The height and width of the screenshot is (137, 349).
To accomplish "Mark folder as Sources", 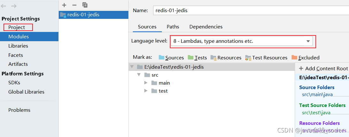I will [171, 58].
